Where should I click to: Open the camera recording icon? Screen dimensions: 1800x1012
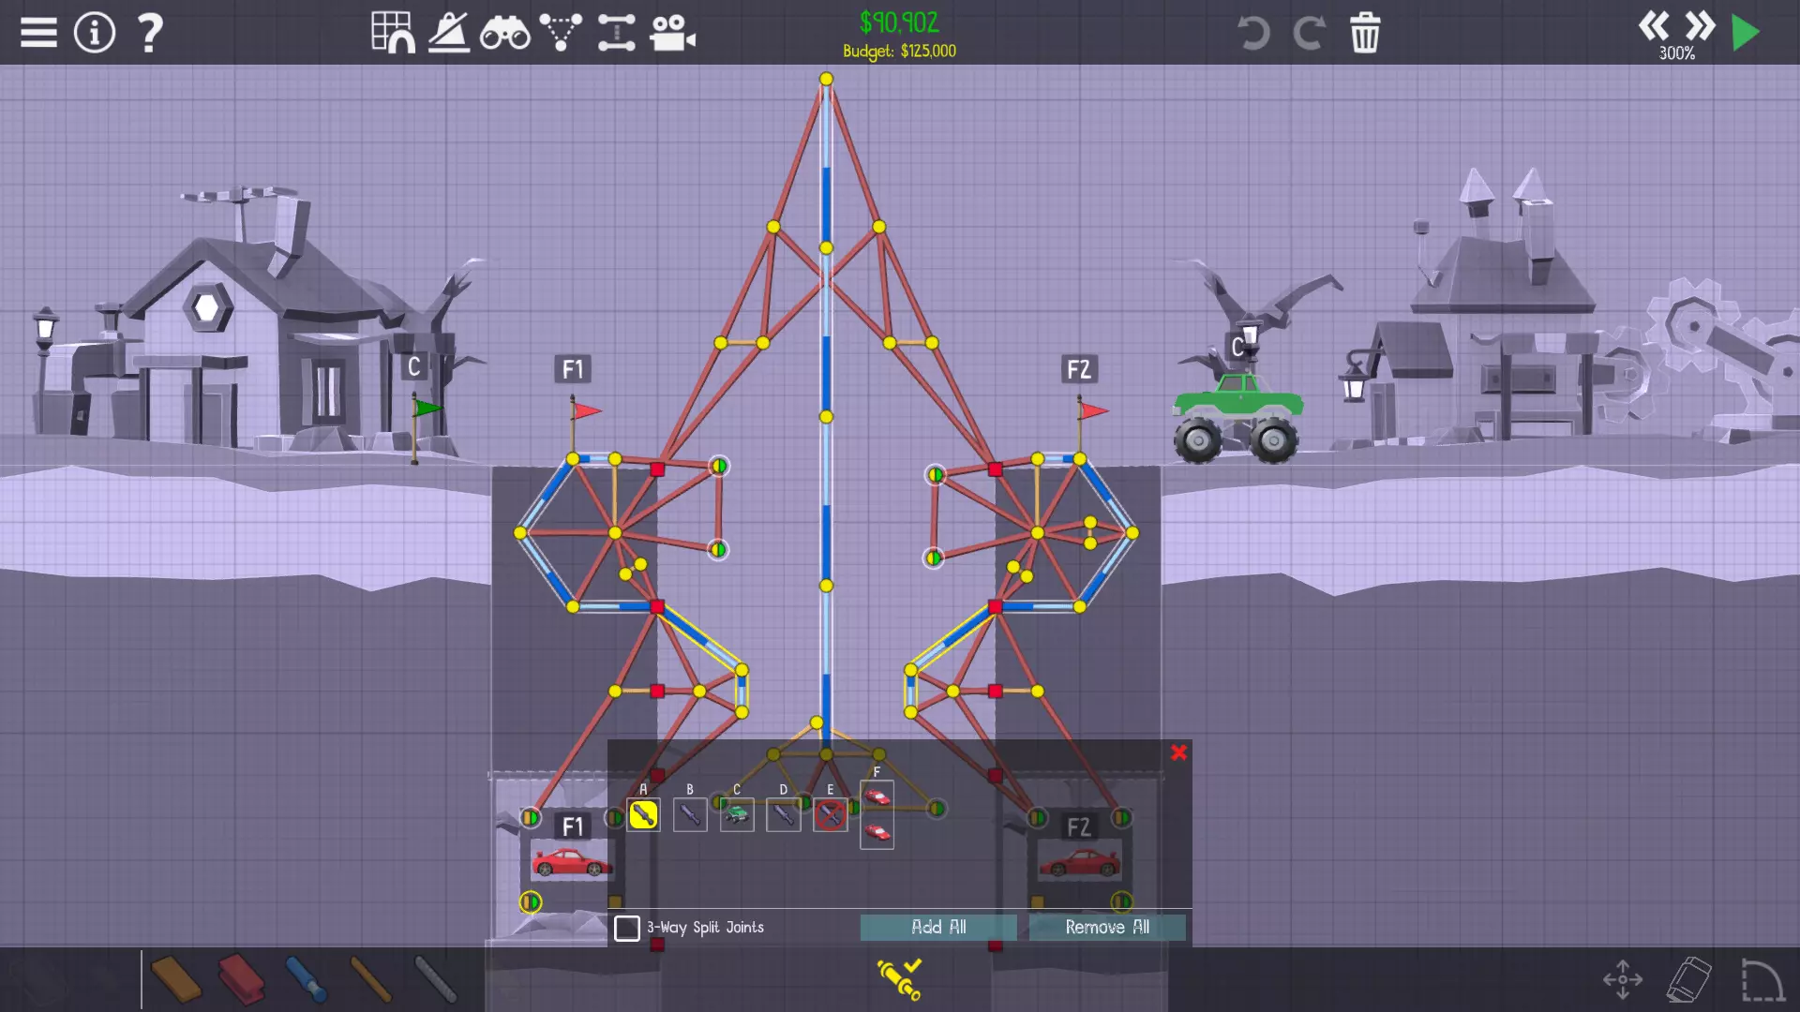[x=672, y=33]
